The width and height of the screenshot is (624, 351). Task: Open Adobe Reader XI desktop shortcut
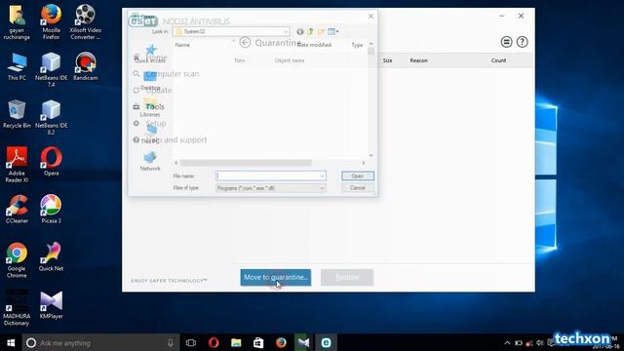(x=17, y=165)
